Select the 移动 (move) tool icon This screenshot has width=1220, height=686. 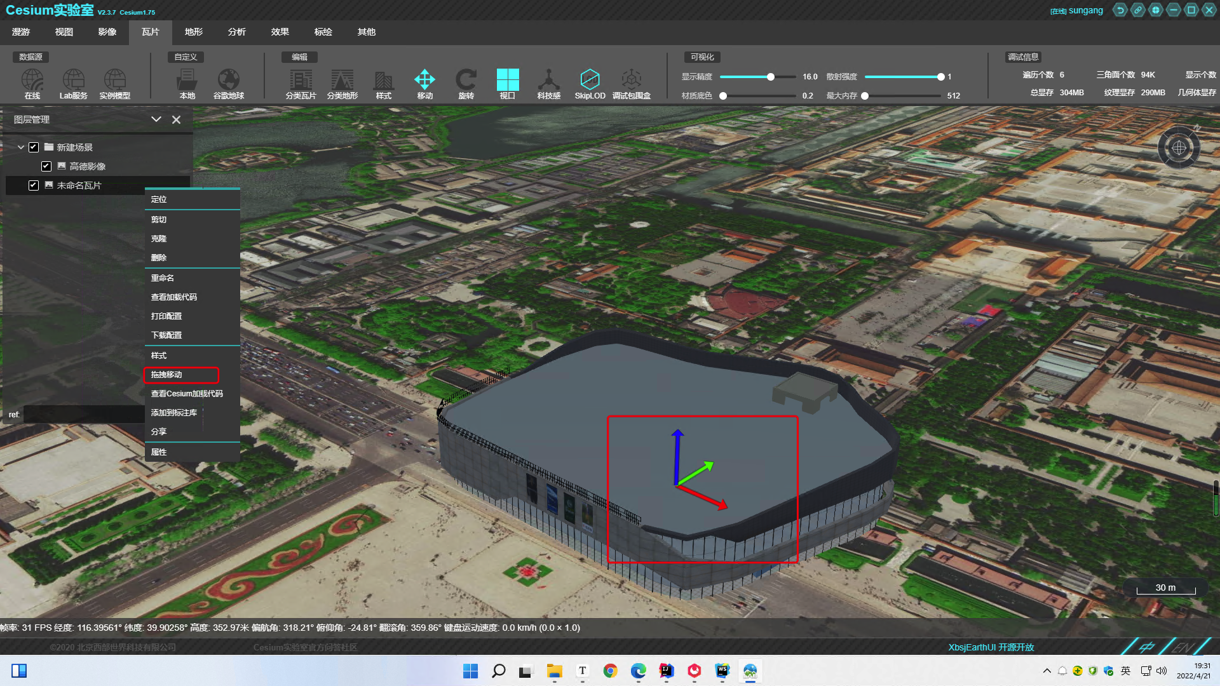tap(424, 81)
